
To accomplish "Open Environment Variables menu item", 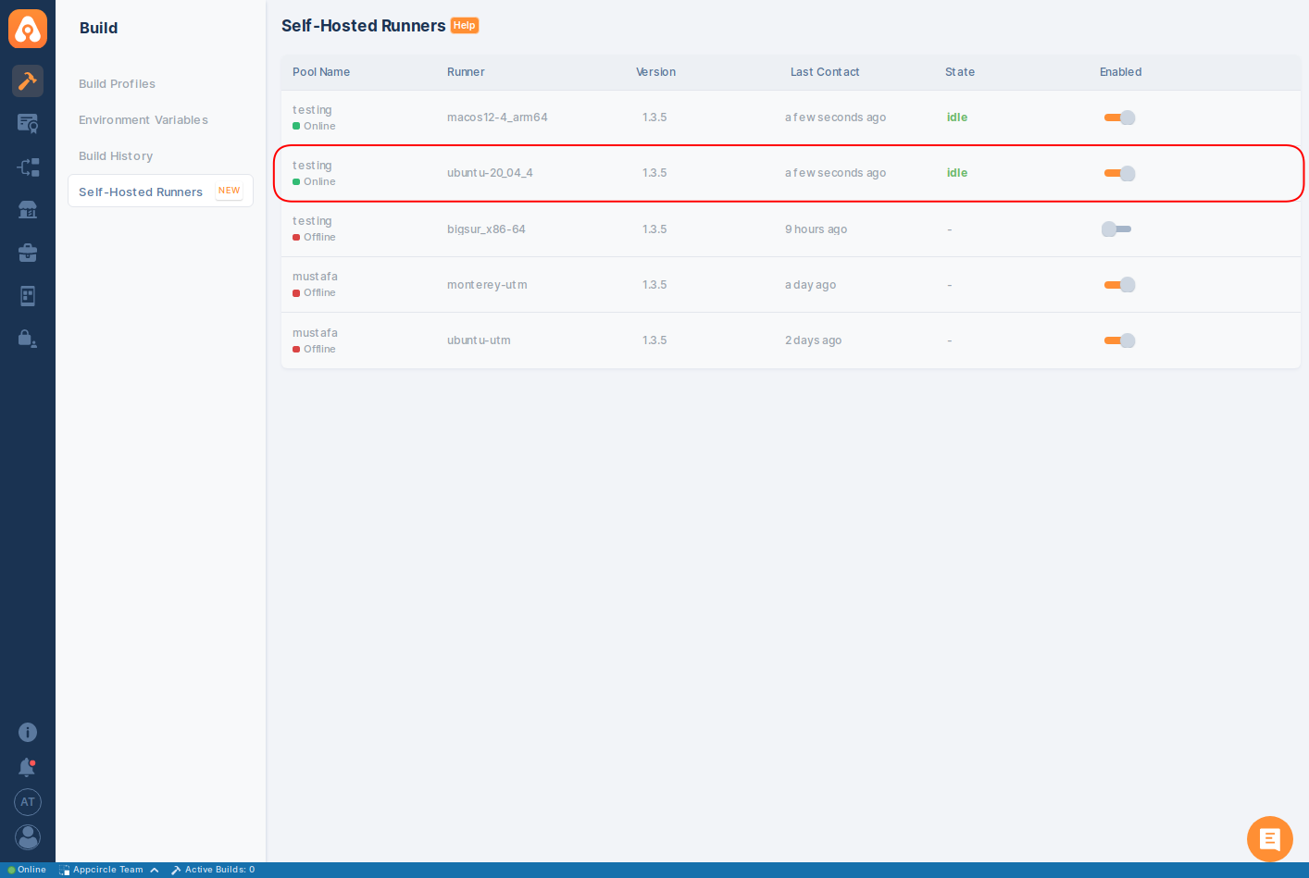I will pyautogui.click(x=143, y=120).
